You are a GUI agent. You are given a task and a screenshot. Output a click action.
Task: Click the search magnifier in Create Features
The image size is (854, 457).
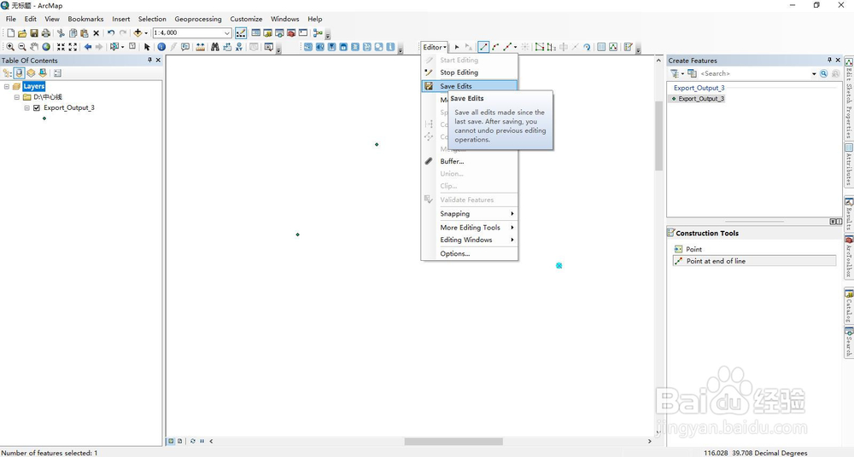823,73
